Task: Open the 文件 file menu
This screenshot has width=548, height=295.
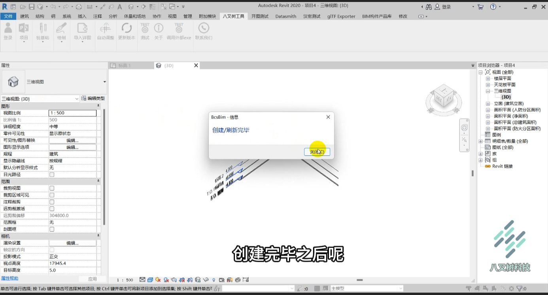Action: click(x=8, y=16)
